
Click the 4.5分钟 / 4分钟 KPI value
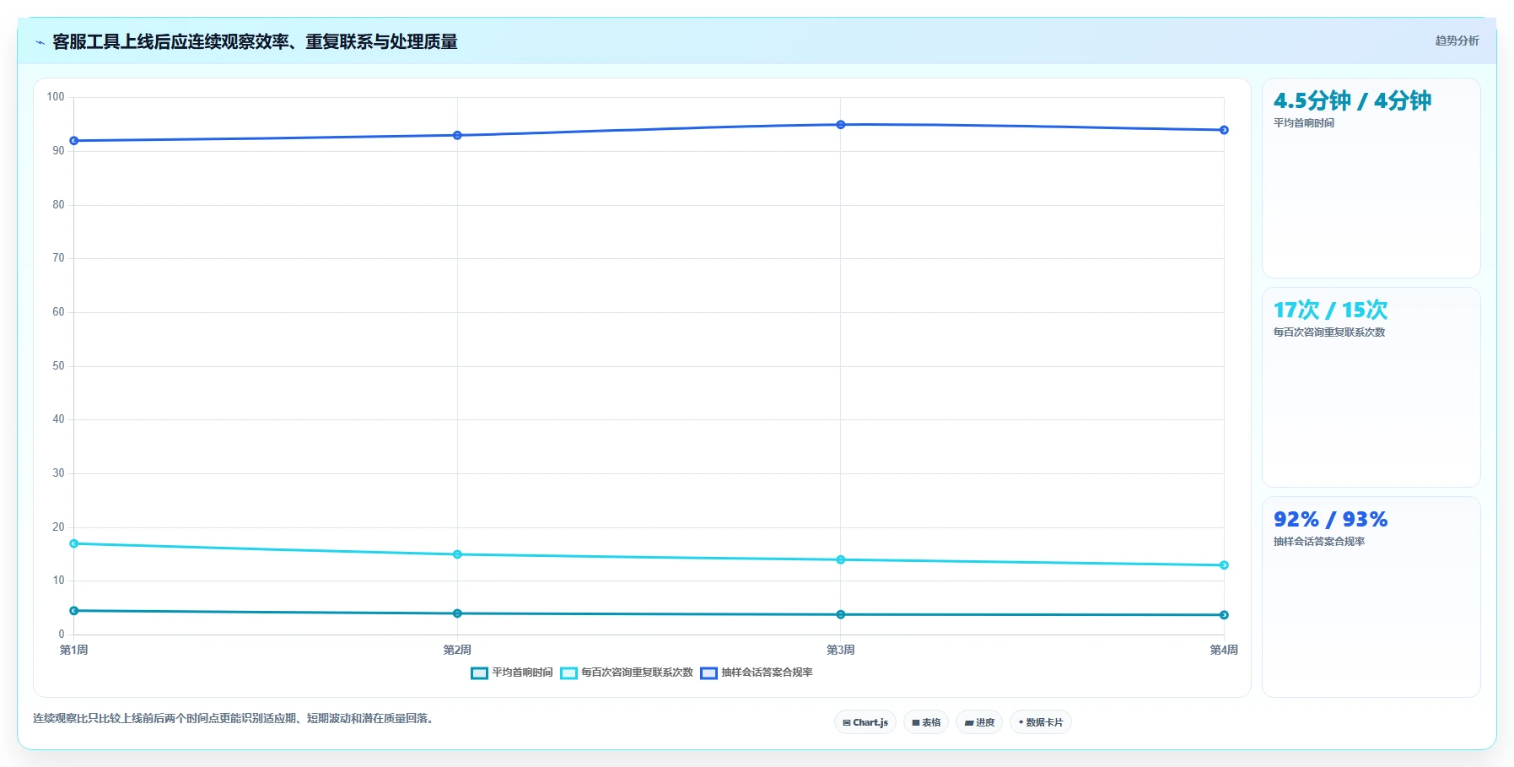click(1352, 101)
